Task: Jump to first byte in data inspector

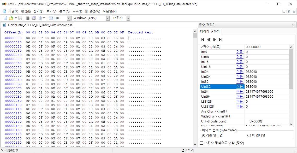Action: point(203,39)
